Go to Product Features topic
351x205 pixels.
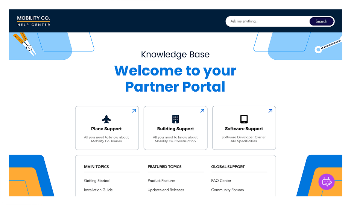coord(161,181)
